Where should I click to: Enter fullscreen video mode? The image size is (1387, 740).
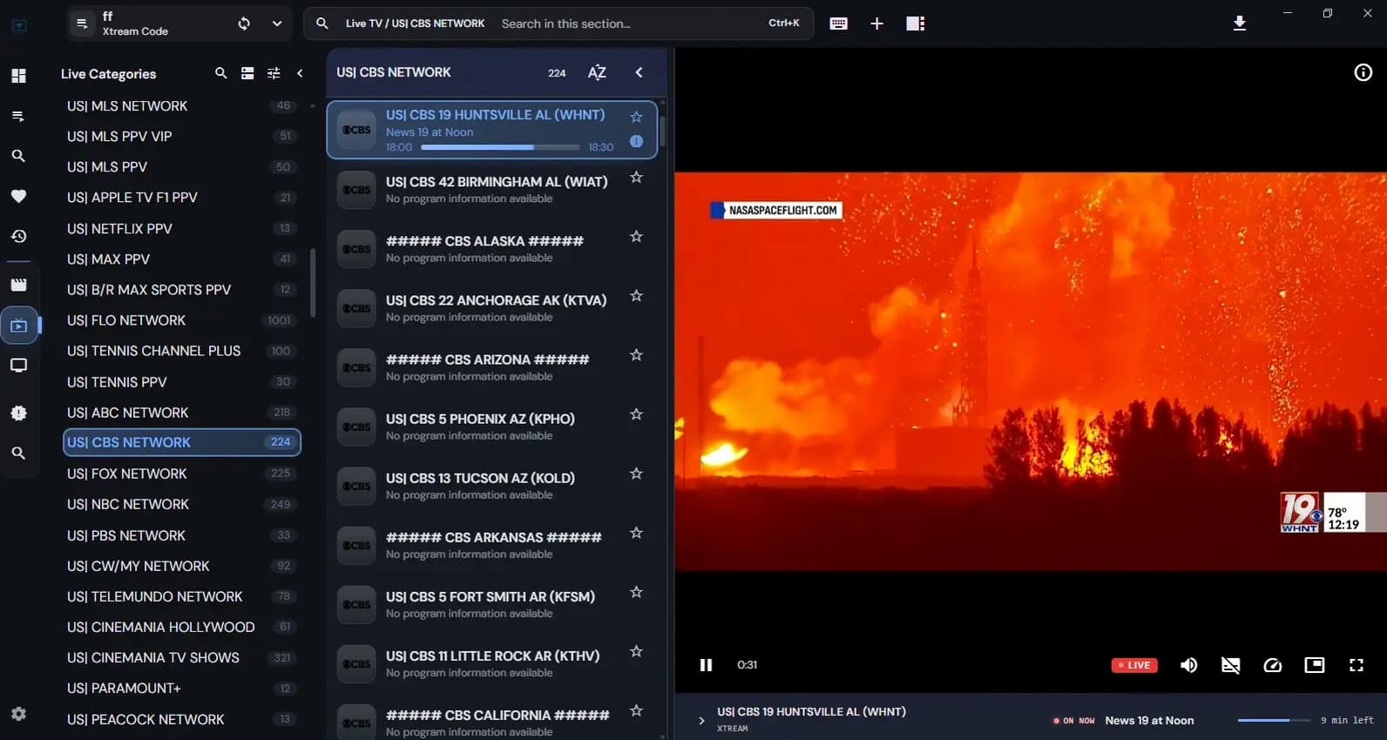point(1357,665)
